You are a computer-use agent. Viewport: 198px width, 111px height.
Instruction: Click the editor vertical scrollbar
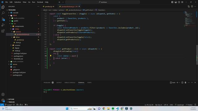197,55
